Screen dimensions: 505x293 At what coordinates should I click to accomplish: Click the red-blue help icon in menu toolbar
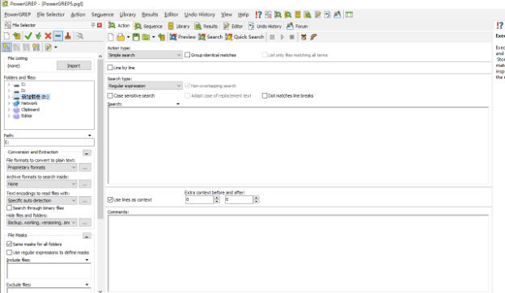(258, 15)
